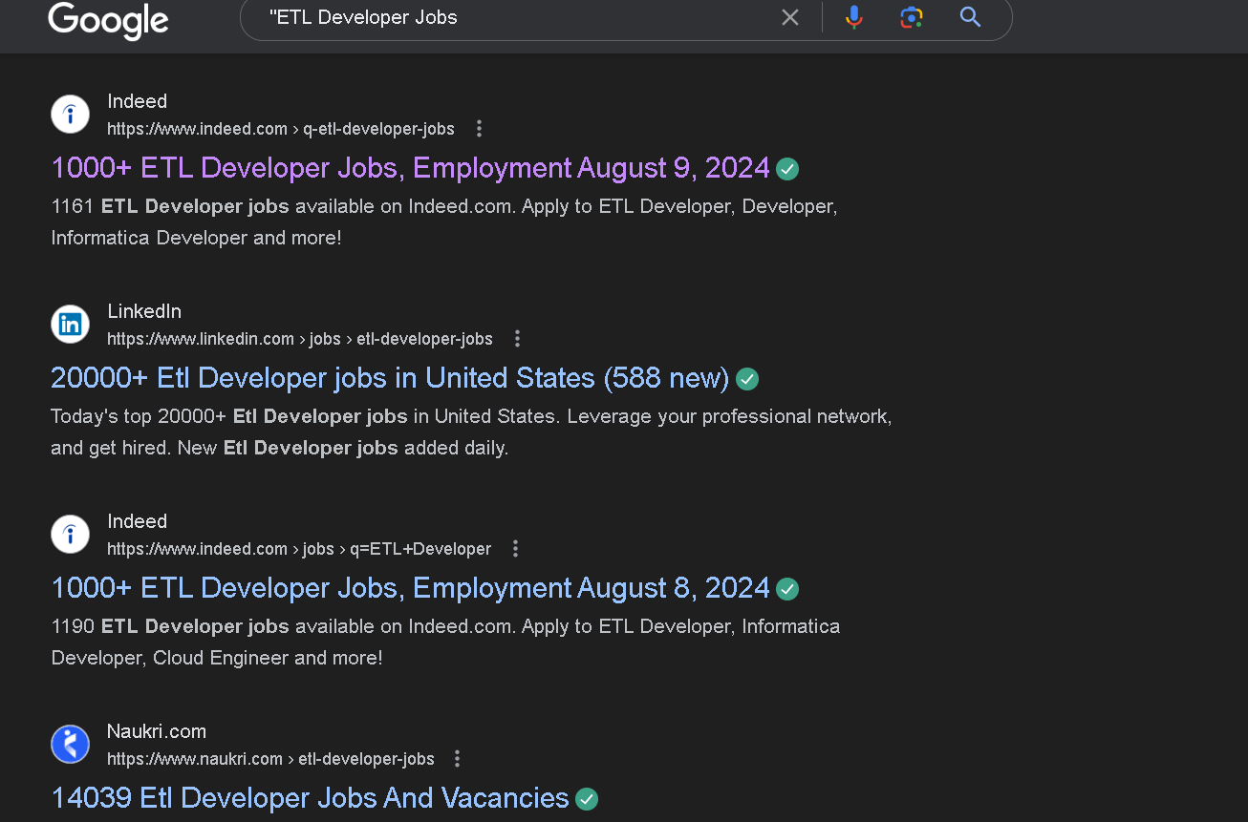1248x822 pixels.
Task: Clear the search query with the X icon
Action: point(789,17)
